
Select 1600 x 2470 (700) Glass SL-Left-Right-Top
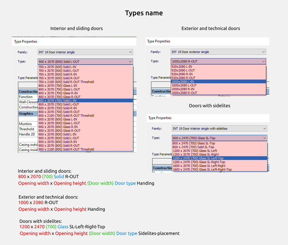(219, 169)
